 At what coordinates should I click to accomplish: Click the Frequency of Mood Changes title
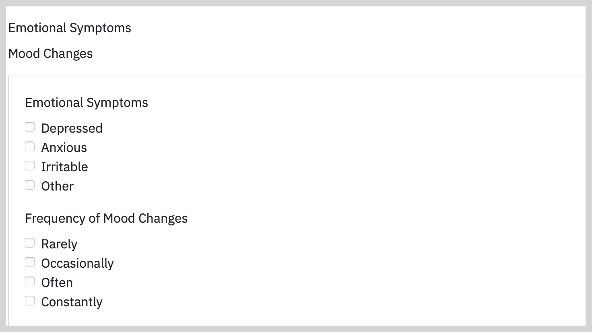(107, 218)
